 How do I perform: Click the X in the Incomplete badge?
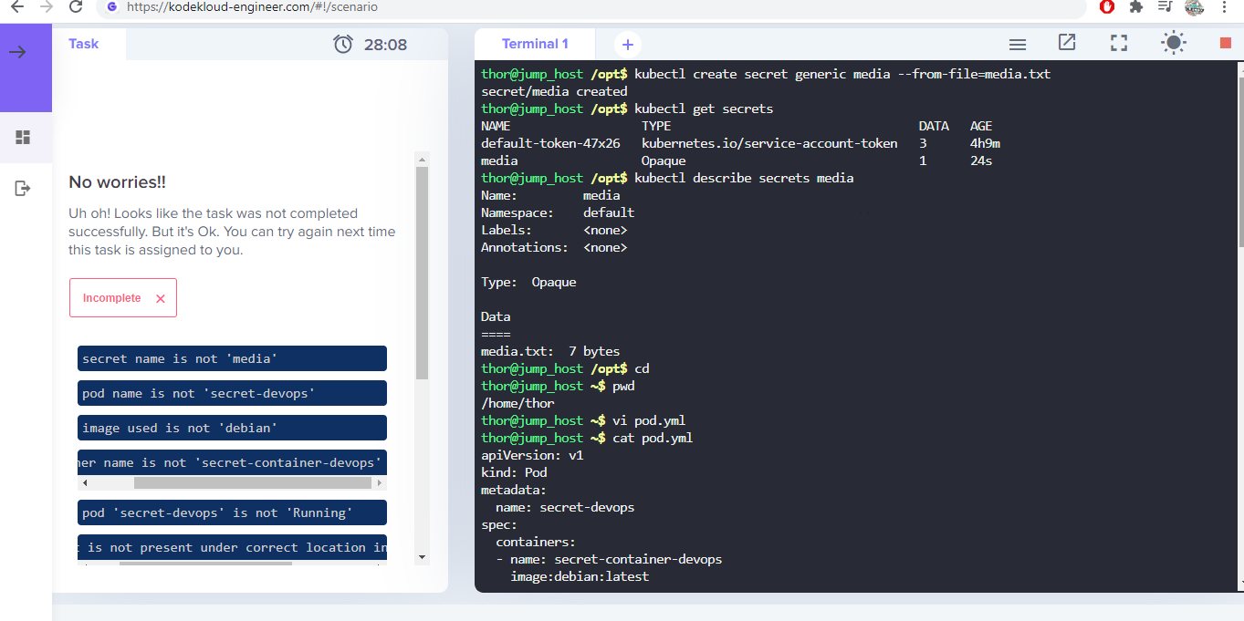[x=161, y=298]
